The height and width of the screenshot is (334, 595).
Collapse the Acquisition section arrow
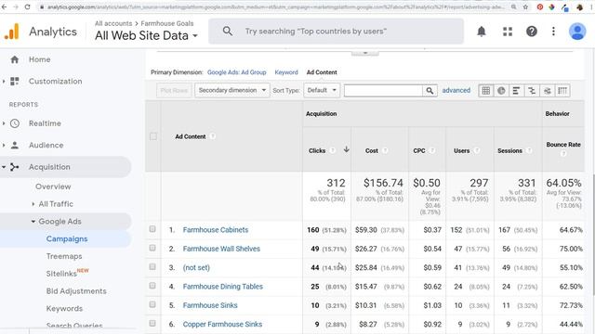(x=4, y=167)
